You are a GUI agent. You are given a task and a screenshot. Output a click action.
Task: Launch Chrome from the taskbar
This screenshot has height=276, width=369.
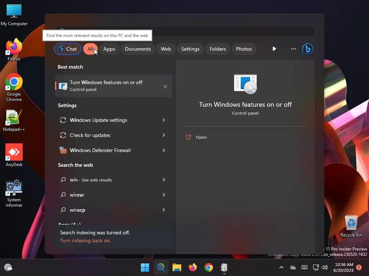pyautogui.click(x=209, y=267)
